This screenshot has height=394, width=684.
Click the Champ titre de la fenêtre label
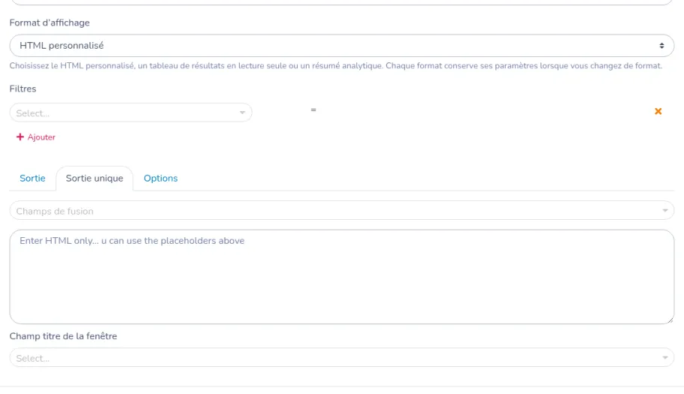pos(63,336)
